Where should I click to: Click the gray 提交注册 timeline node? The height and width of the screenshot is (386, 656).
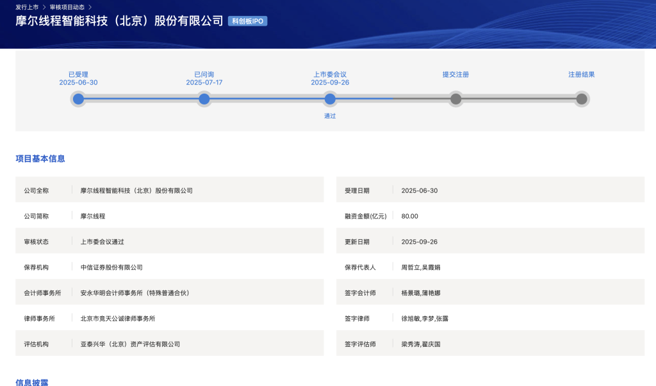(455, 99)
